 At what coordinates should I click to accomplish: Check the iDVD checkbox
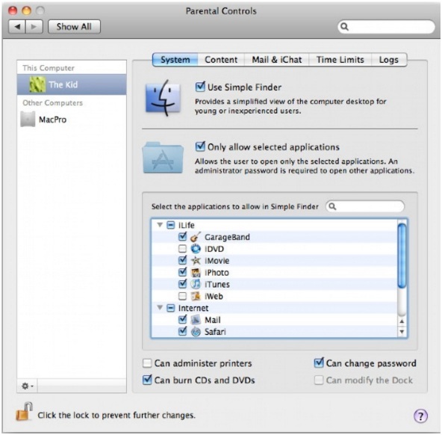point(183,249)
